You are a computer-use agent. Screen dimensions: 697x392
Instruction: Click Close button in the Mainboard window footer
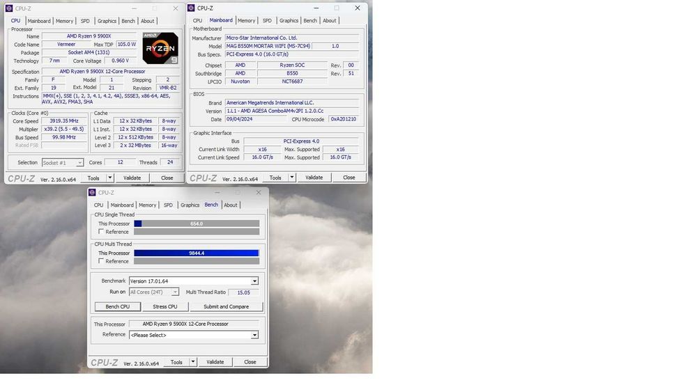pos(349,178)
